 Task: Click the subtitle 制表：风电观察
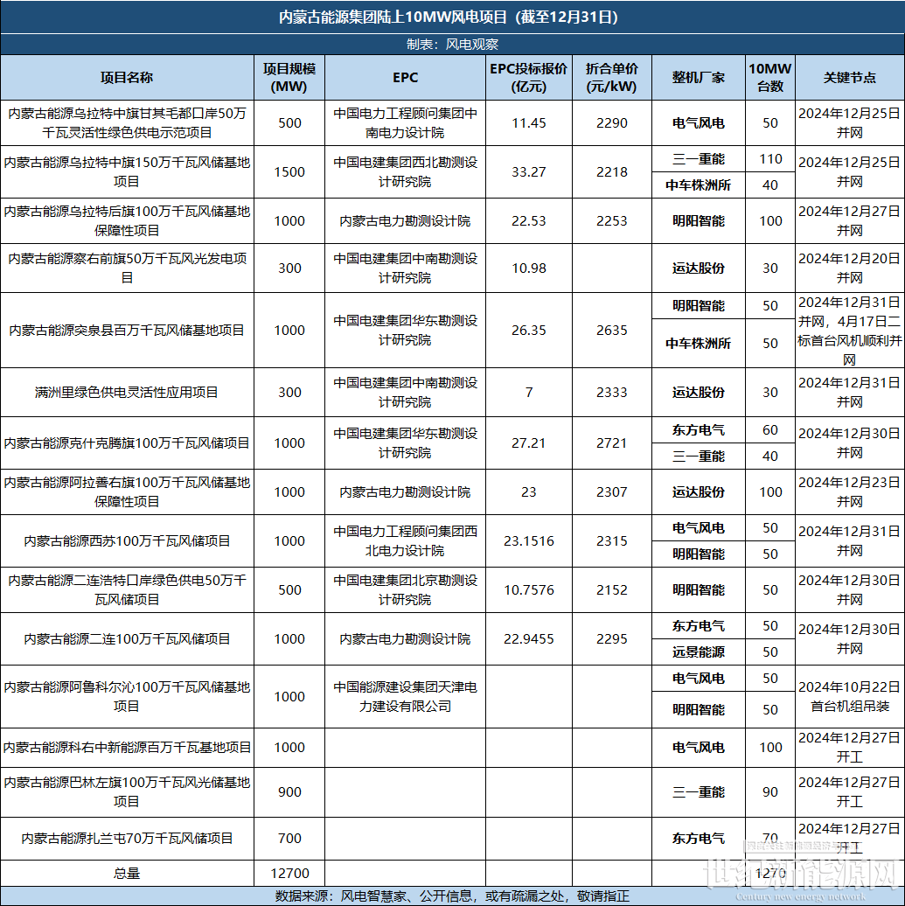452,45
